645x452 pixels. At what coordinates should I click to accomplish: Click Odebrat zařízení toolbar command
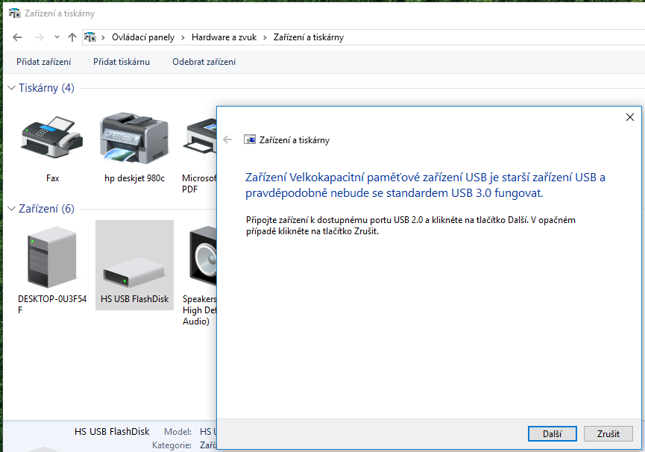click(x=204, y=62)
